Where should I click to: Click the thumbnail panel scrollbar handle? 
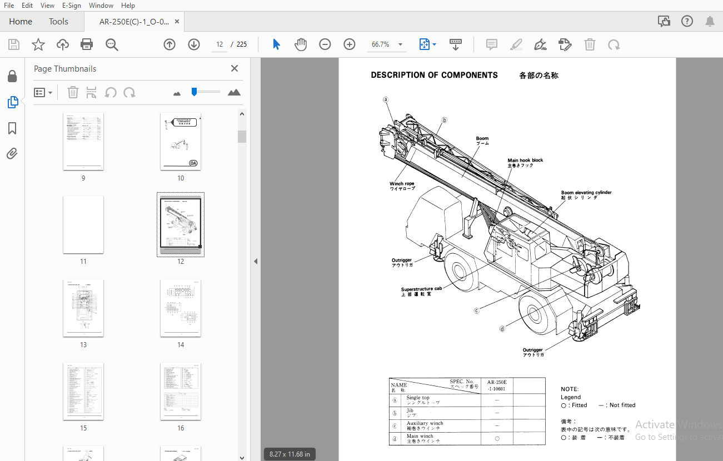242,137
